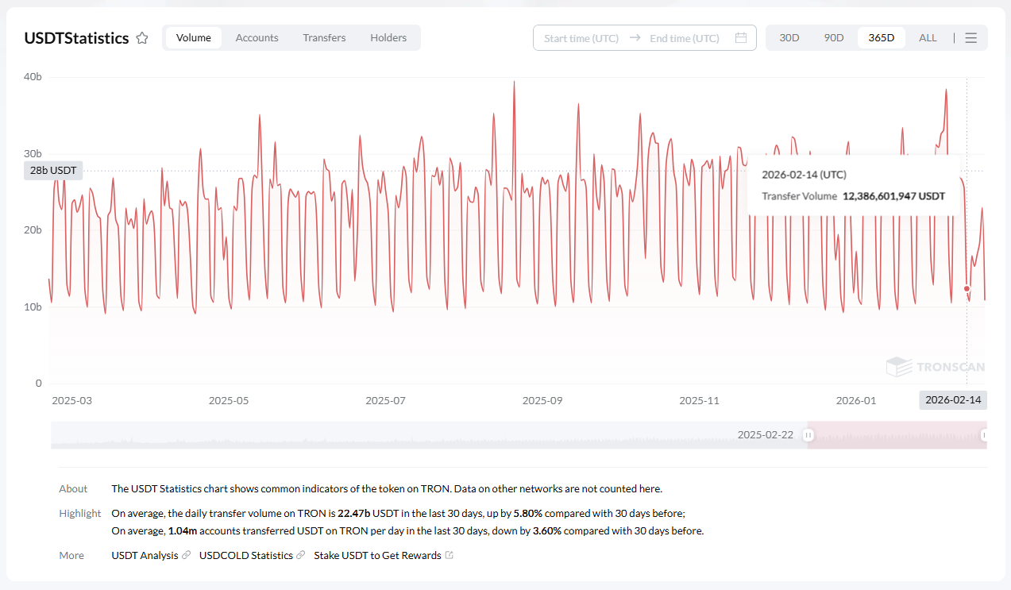Click the TRONSCAN watermark logo
This screenshot has height=590, width=1011.
pyautogui.click(x=936, y=367)
